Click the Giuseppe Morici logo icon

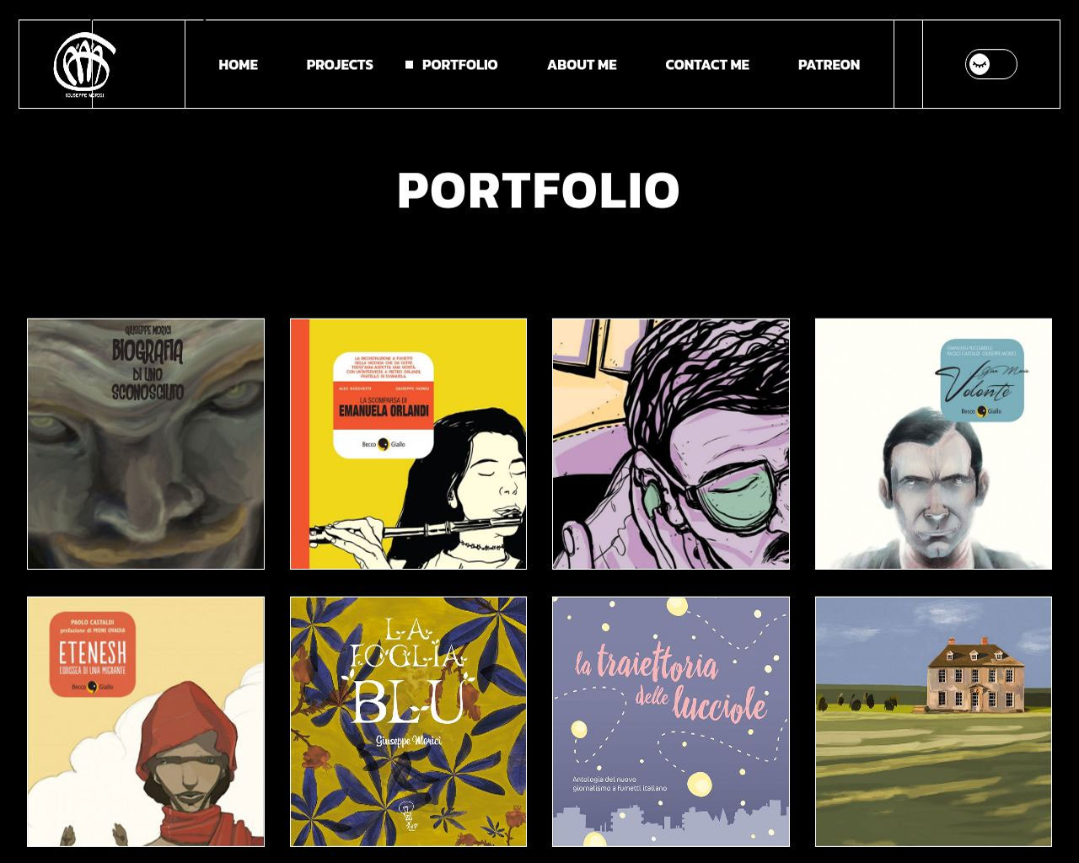coord(84,64)
